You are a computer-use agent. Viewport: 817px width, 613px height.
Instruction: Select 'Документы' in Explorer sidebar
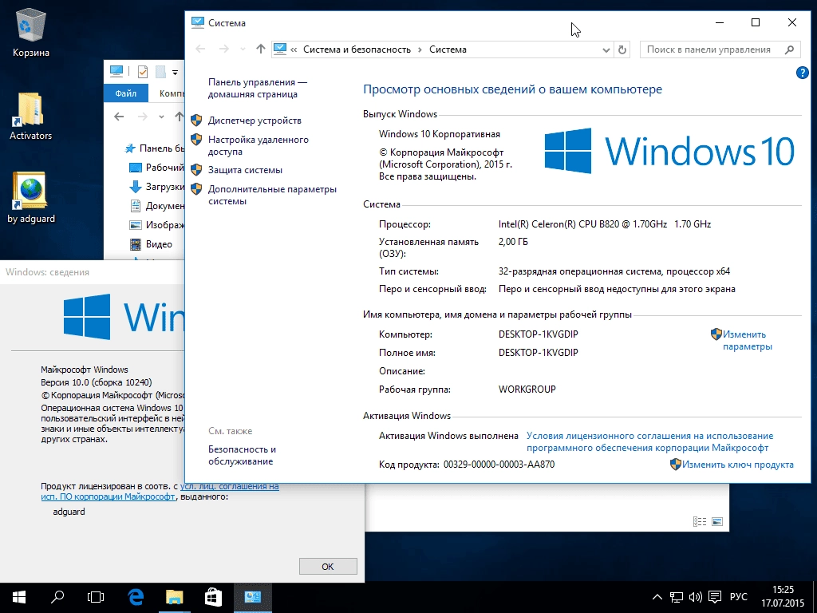pyautogui.click(x=156, y=206)
